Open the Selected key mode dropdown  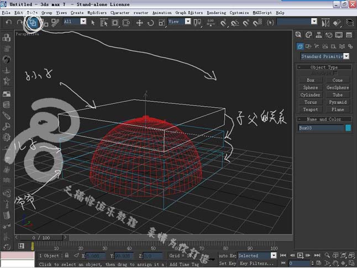click(274, 255)
